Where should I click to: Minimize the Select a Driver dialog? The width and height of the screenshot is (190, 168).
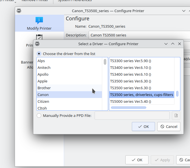point(166,44)
